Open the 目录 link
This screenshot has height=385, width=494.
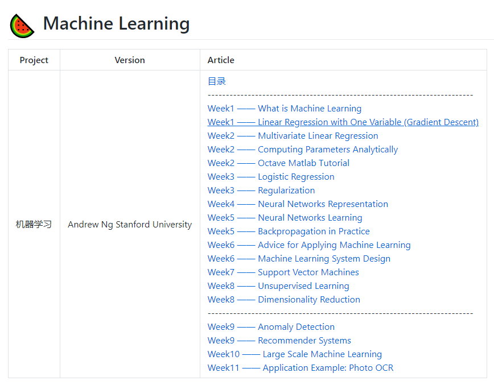tap(217, 81)
